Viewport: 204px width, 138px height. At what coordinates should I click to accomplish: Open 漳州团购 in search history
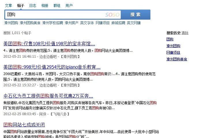pos(173,46)
